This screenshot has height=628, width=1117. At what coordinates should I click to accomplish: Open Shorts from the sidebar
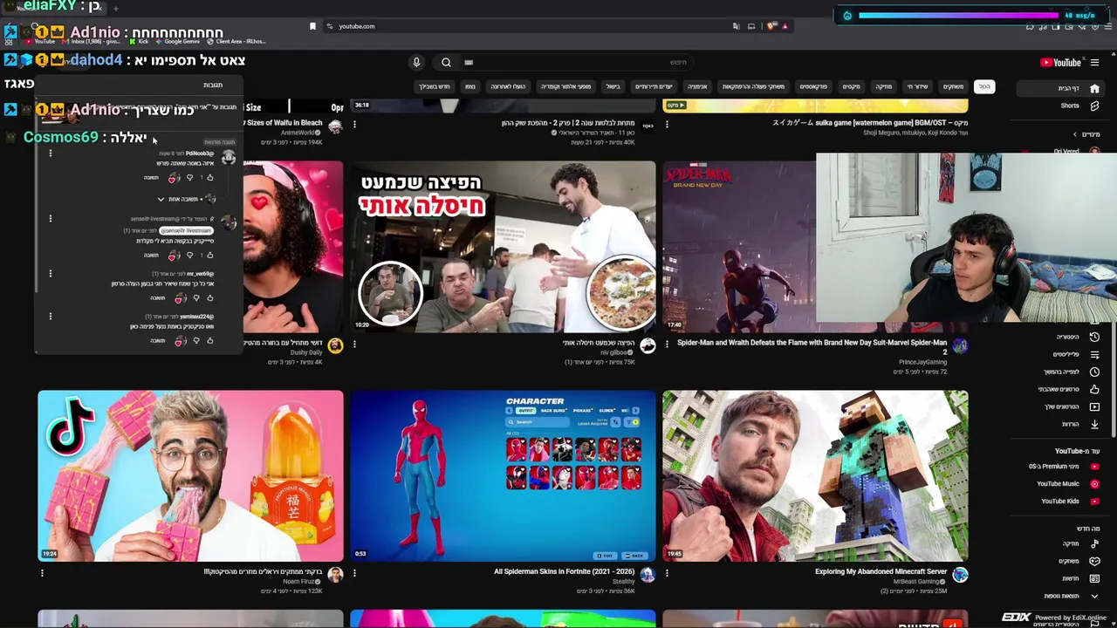point(1094,106)
